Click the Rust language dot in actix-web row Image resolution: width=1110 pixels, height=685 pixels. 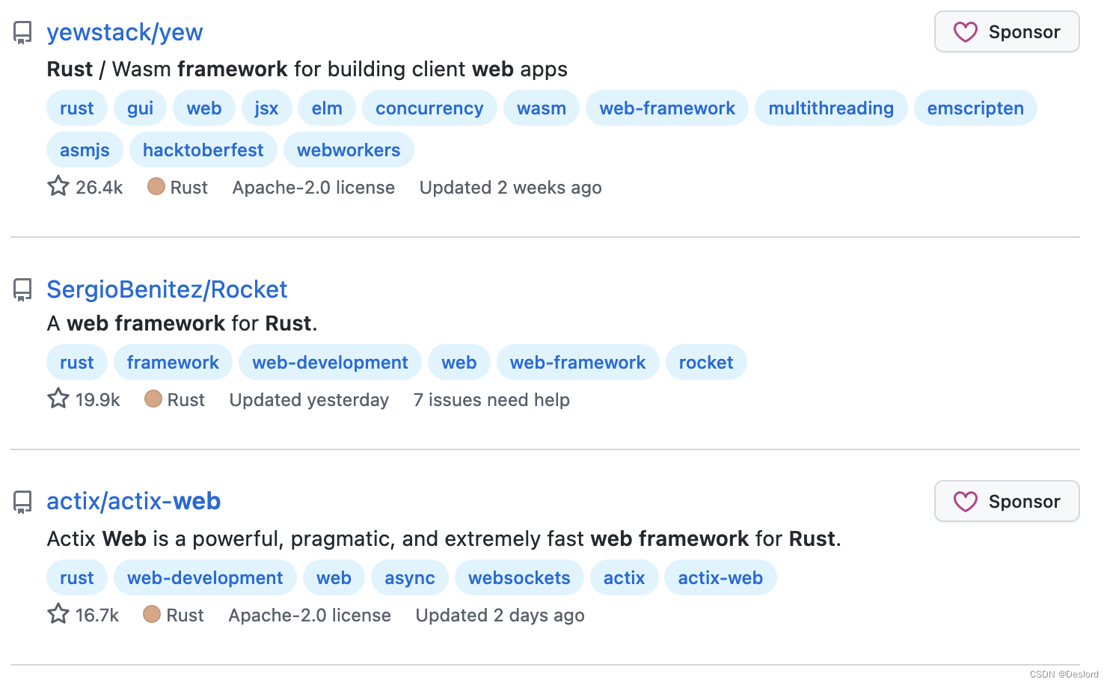152,614
